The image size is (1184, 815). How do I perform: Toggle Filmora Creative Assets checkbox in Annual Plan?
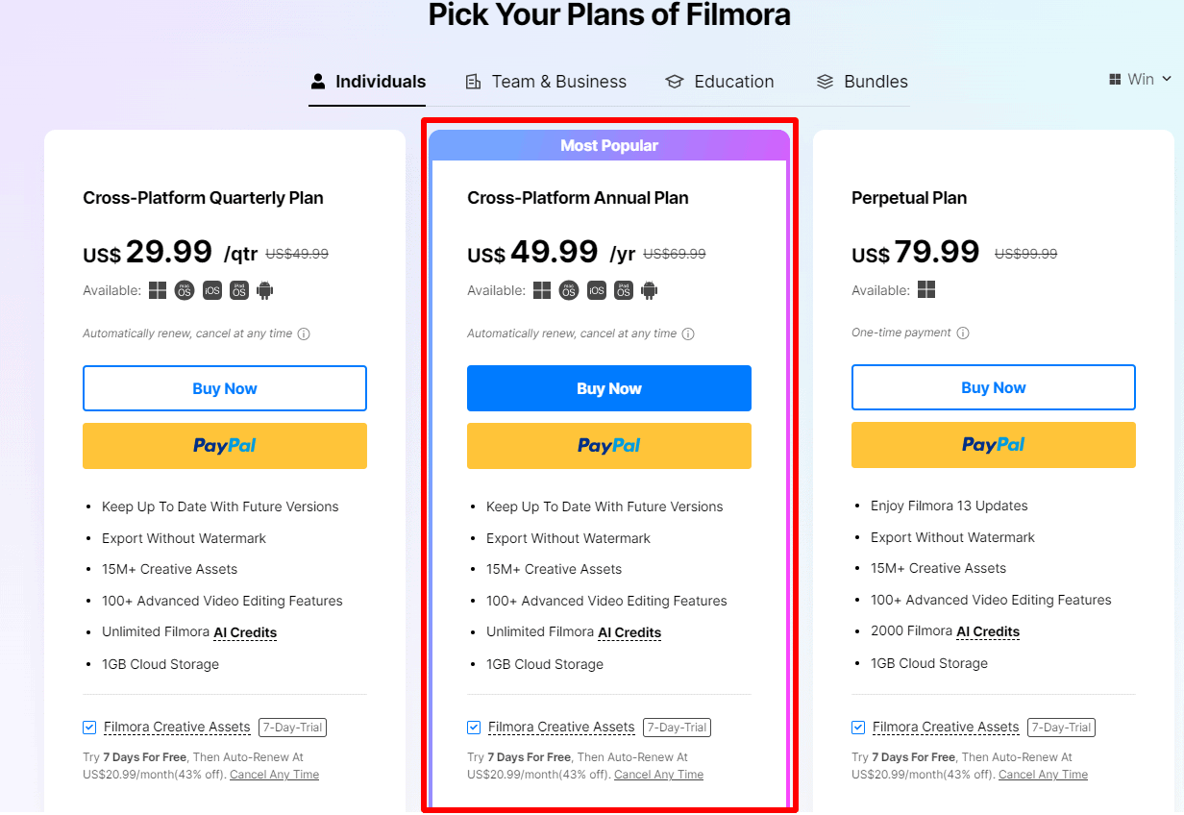pyautogui.click(x=474, y=728)
